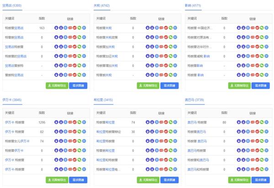Click index value 80 in 奥巴马 panel
Image resolution: width=274 pixels, height=188 pixels.
224,122
